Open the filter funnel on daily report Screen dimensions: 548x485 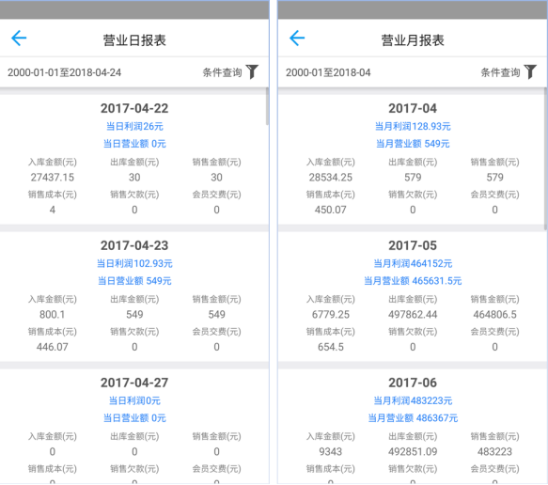coord(252,72)
